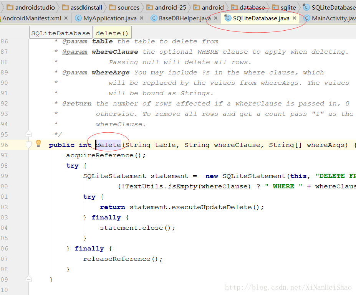The image size is (356, 295).
Task: Click the whereClause @param name in Javadoc
Action: click(x=115, y=52)
